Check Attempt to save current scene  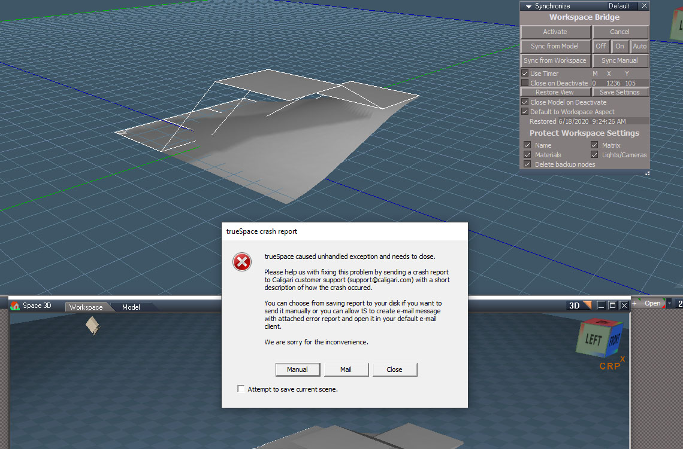[x=241, y=389]
